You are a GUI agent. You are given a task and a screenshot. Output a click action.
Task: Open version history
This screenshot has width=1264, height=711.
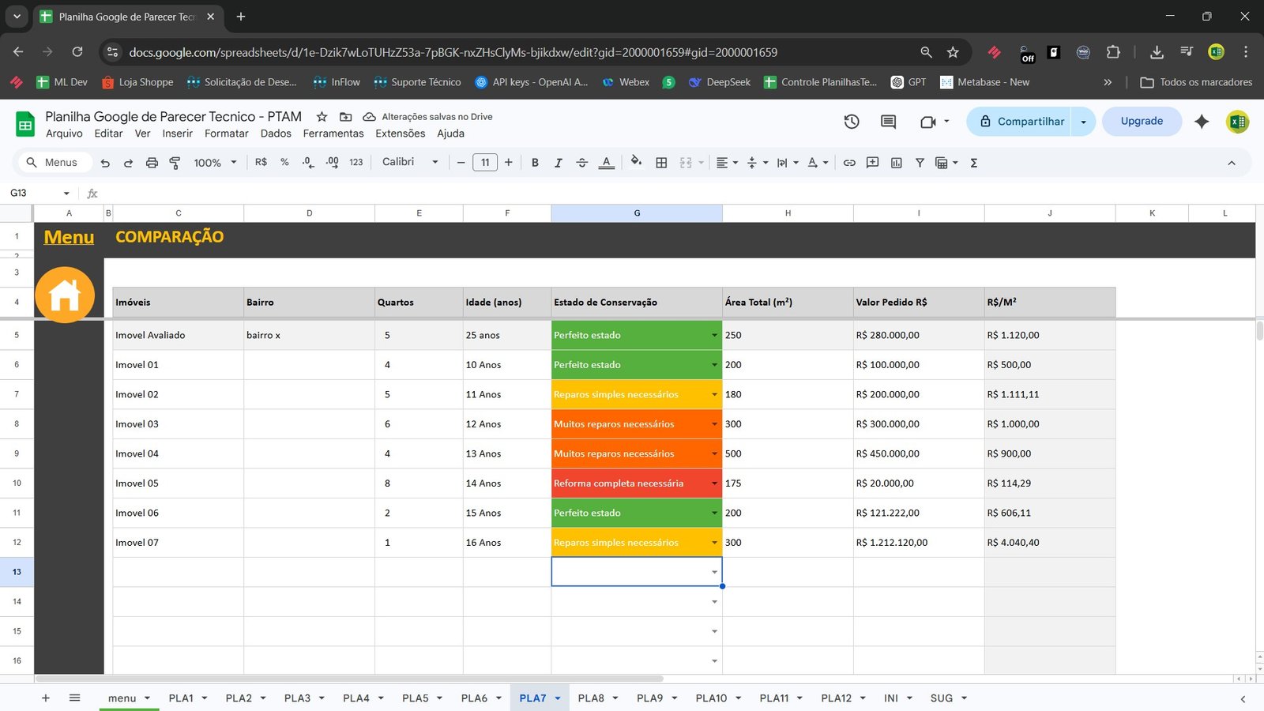[851, 122]
